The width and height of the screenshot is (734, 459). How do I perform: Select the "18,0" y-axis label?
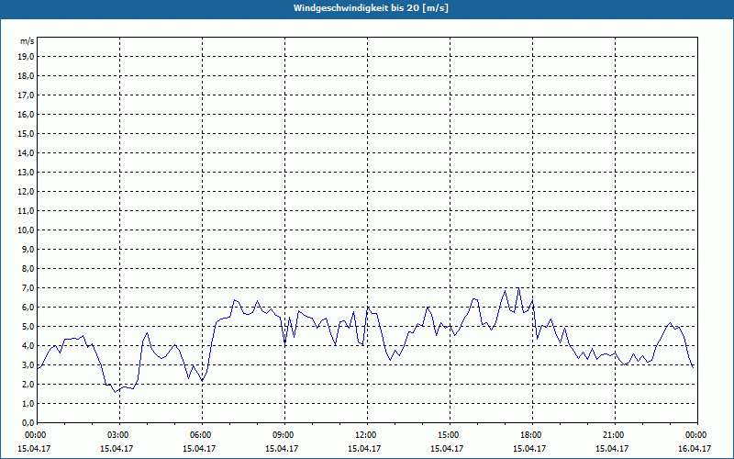(x=27, y=76)
